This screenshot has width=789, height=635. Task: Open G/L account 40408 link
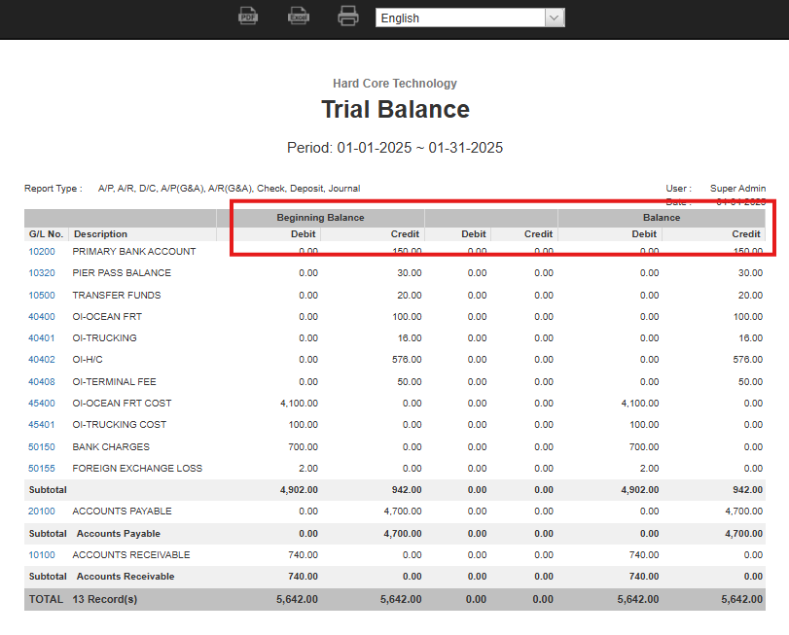(42, 382)
